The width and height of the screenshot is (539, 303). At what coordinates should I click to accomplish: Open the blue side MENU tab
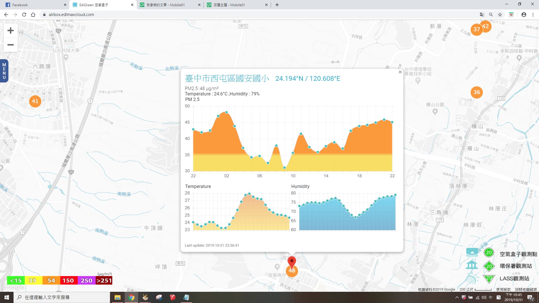click(x=4, y=71)
